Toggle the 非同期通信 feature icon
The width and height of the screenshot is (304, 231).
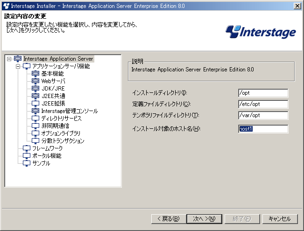[35, 126]
